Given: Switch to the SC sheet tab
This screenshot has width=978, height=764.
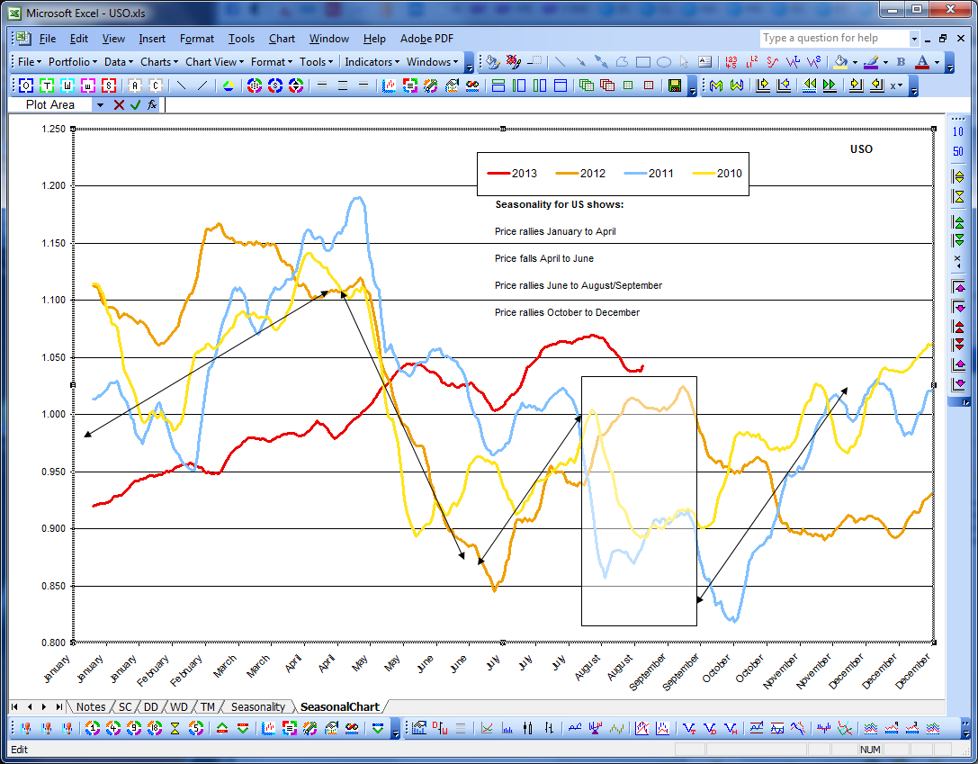Looking at the screenshot, I should click(125, 706).
